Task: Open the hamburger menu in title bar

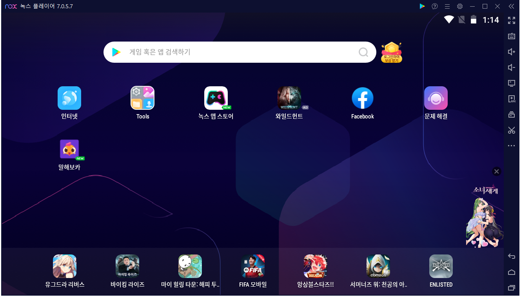Action: pyautogui.click(x=447, y=6)
